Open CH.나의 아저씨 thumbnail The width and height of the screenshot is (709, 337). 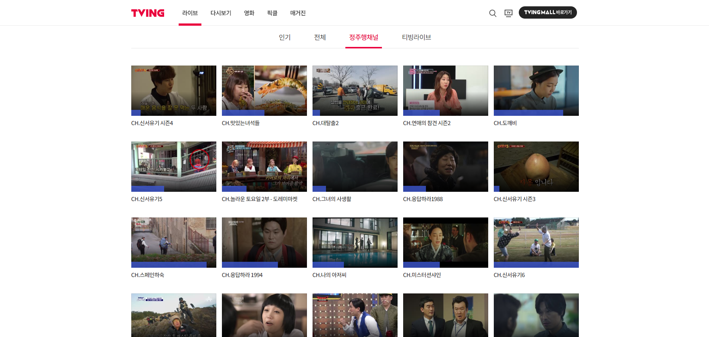355,242
